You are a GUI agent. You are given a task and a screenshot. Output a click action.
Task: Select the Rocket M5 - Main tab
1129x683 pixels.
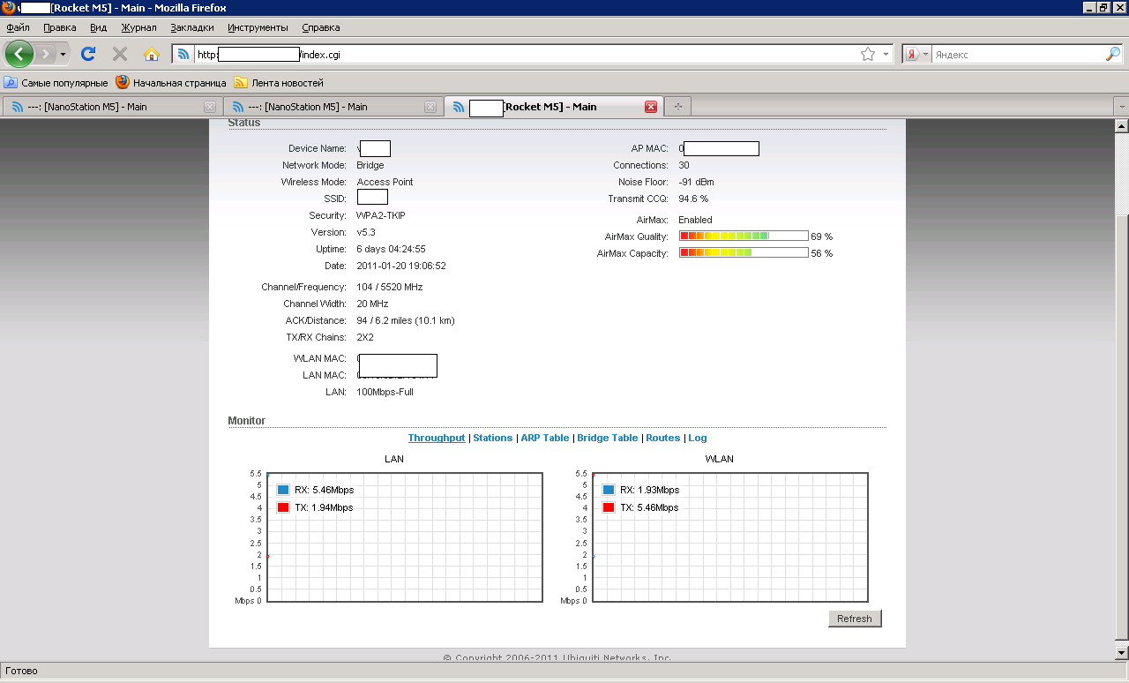tap(553, 107)
